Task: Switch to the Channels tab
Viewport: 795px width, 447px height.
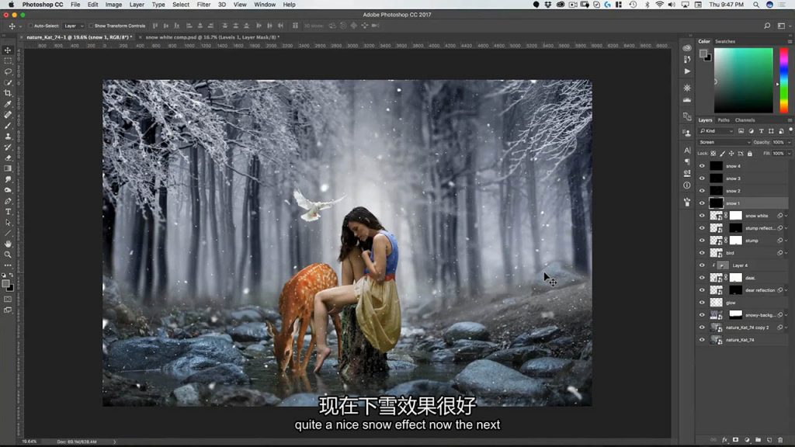Action: [x=745, y=120]
